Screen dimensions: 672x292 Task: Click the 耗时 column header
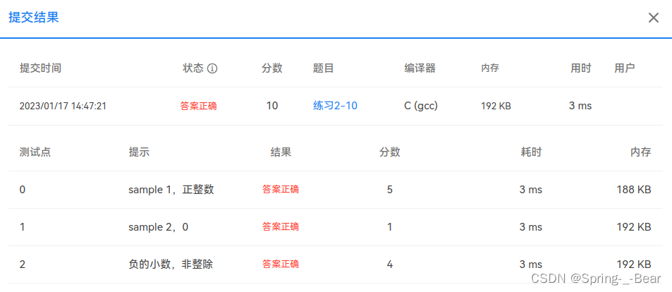click(x=531, y=152)
